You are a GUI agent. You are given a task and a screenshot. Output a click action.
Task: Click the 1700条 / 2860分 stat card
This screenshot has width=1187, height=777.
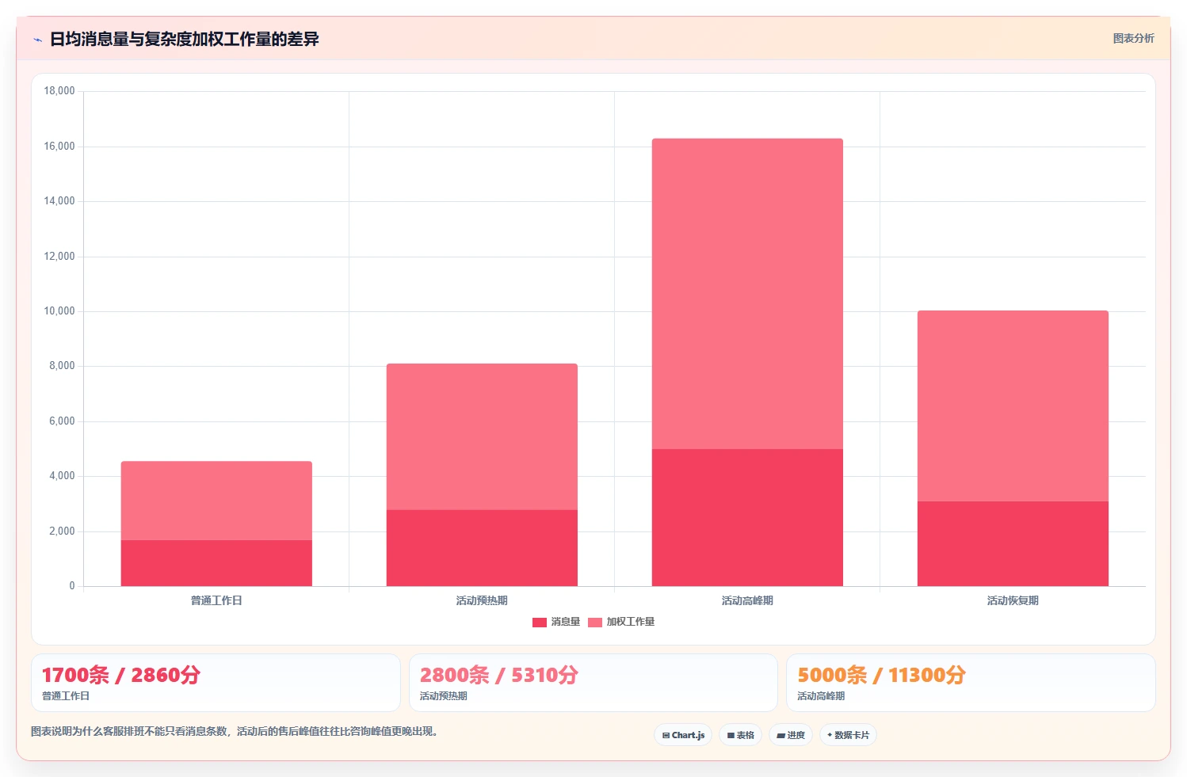point(216,683)
